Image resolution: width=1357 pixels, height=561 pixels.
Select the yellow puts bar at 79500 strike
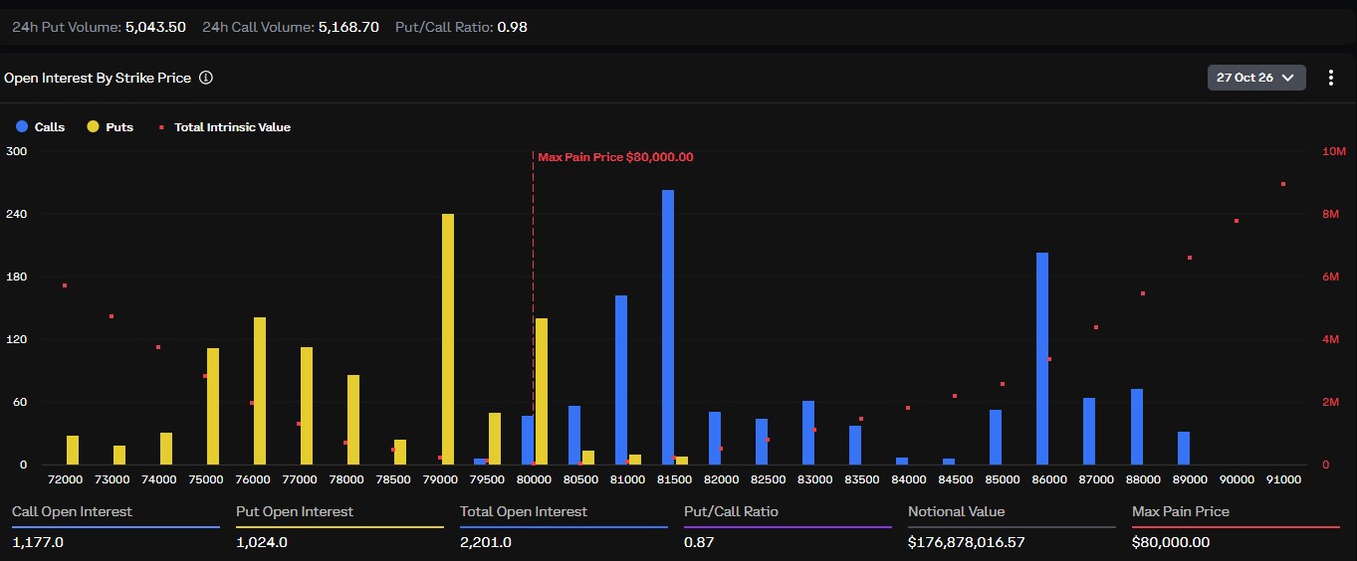pos(495,439)
